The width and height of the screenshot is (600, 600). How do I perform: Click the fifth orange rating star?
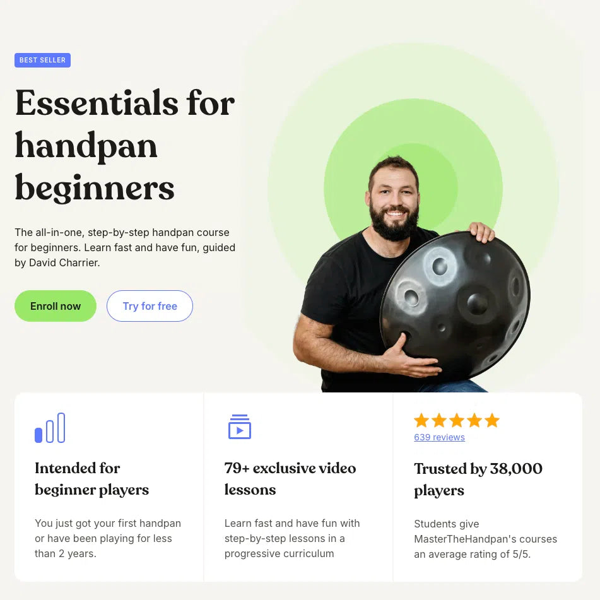[492, 420]
